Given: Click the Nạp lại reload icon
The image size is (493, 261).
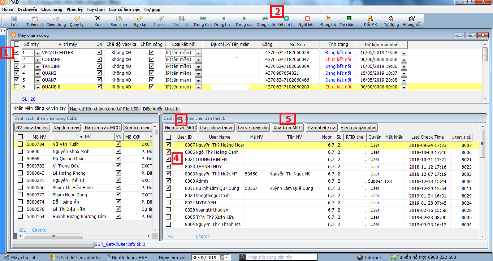Looking at the screenshot, I should pos(139,19).
